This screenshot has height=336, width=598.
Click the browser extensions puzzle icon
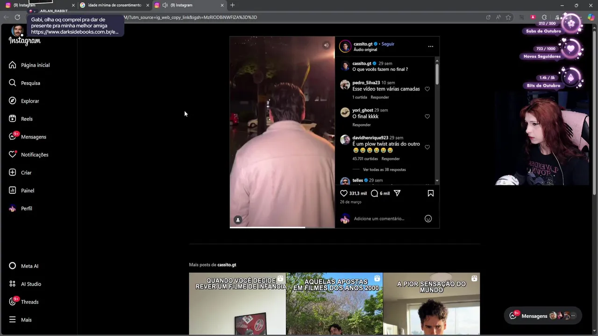point(544,17)
